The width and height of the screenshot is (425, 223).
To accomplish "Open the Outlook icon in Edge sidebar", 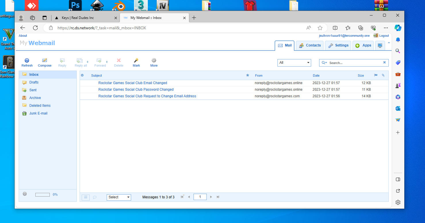I will (398, 108).
